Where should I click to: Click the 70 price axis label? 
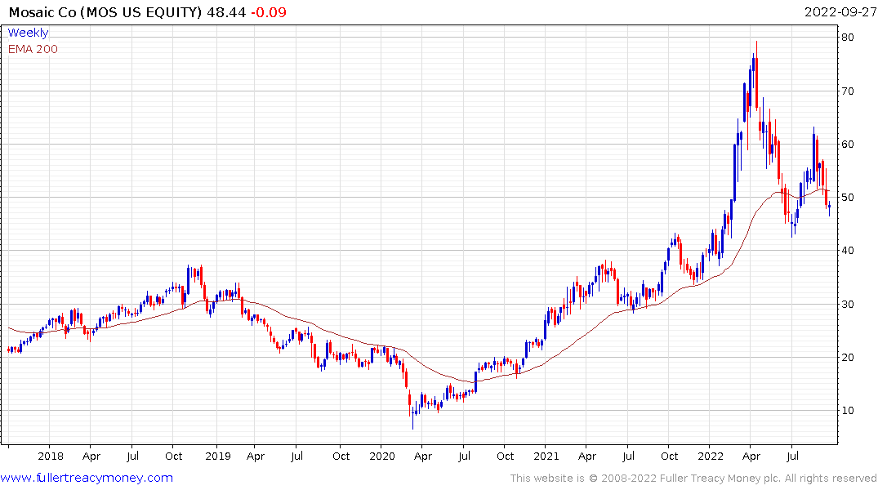point(847,91)
